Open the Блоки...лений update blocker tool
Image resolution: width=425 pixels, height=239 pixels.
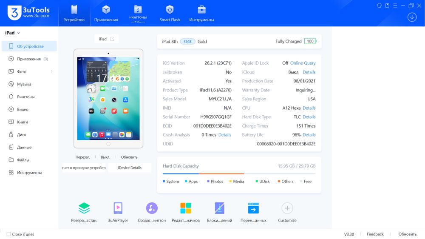pyautogui.click(x=220, y=212)
